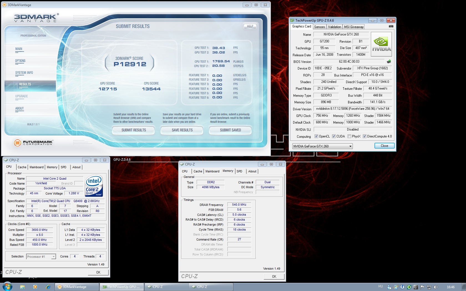
Task: Launch Windows Explorer from the taskbar
Action: pyautogui.click(x=22, y=287)
